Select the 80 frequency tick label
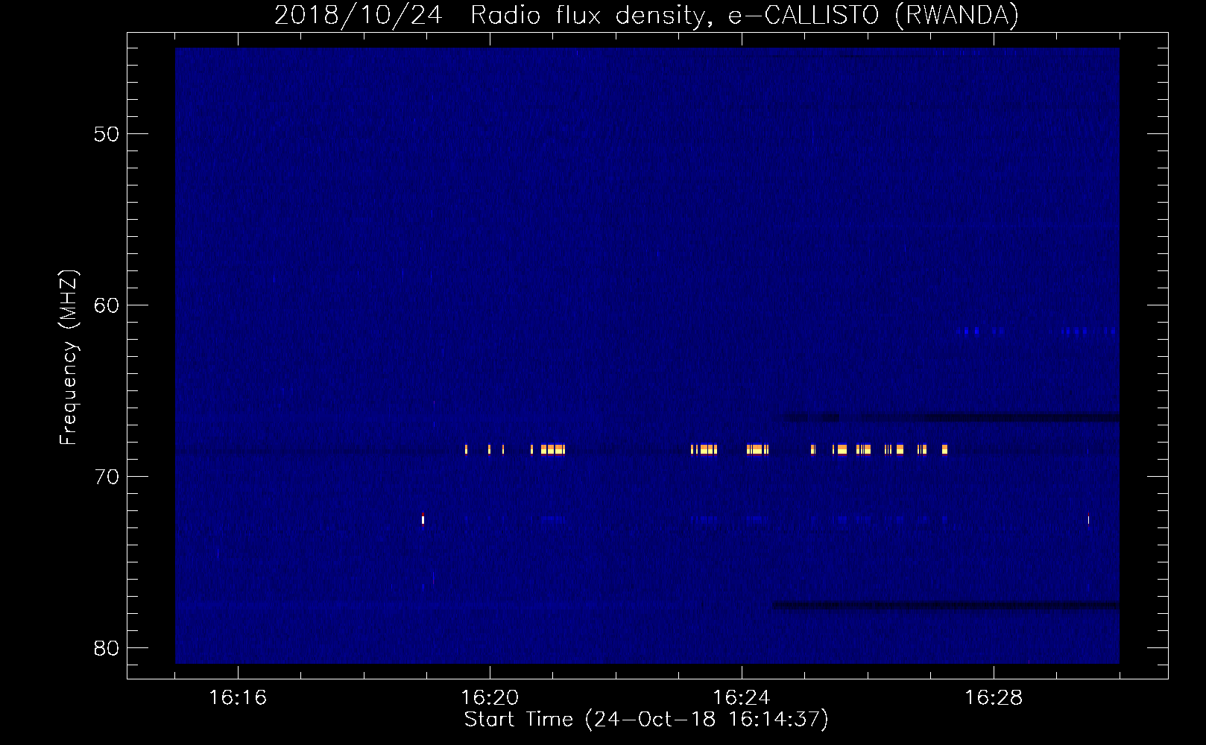 click(107, 648)
